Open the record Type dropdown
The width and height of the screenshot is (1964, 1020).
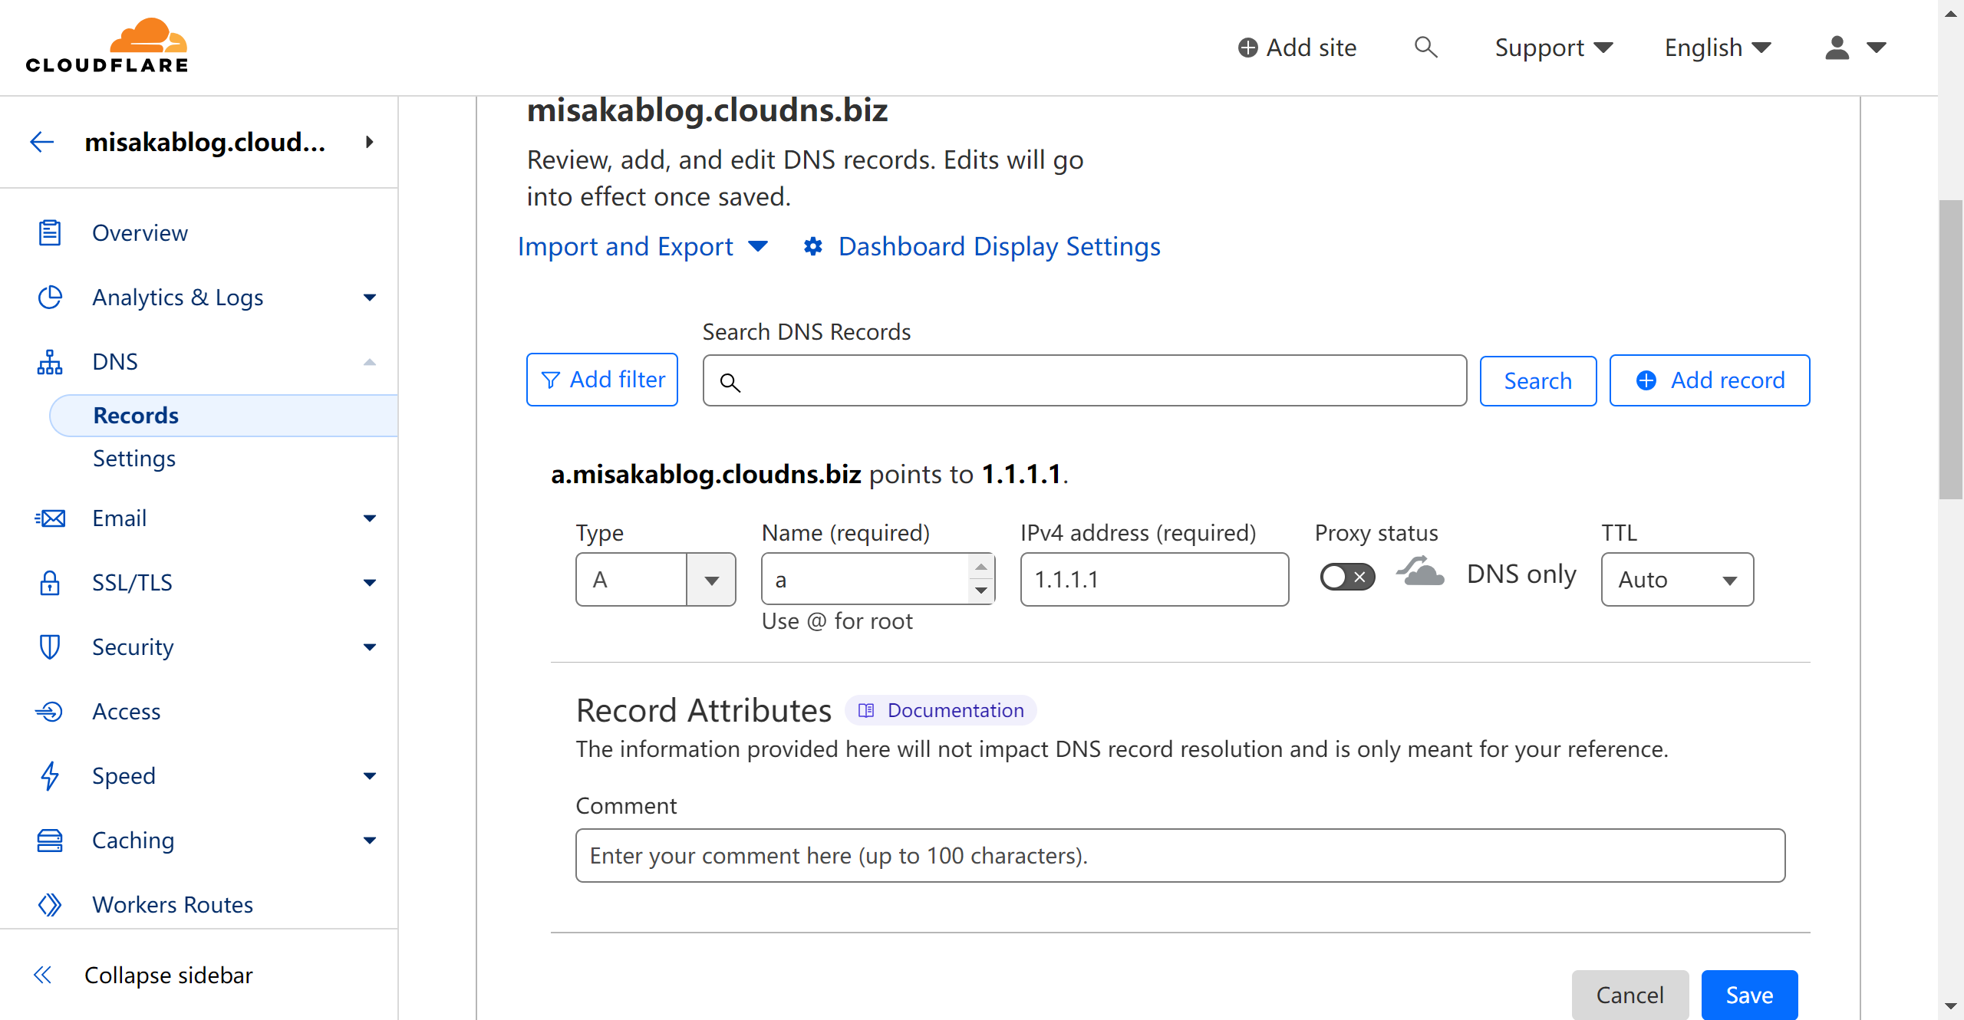click(x=656, y=579)
